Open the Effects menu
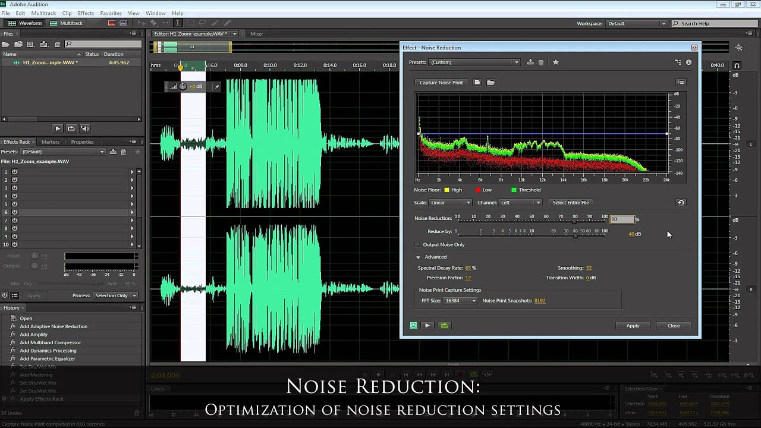The width and height of the screenshot is (761, 428). (x=86, y=13)
